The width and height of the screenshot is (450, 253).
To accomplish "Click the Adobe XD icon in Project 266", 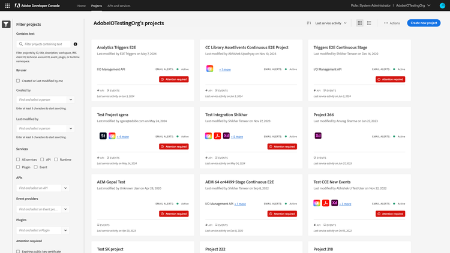I will click(317, 136).
